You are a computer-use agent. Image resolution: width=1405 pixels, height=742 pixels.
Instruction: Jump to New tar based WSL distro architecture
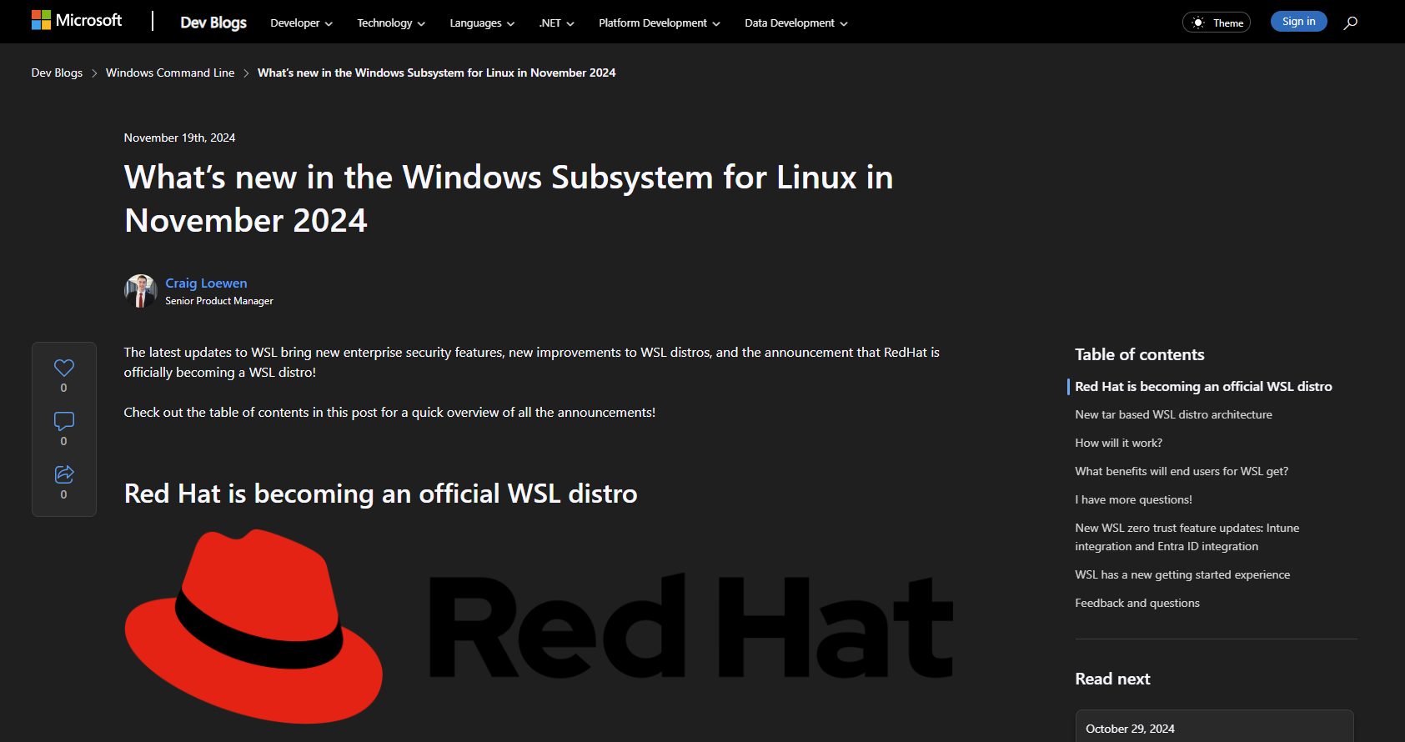point(1173,415)
